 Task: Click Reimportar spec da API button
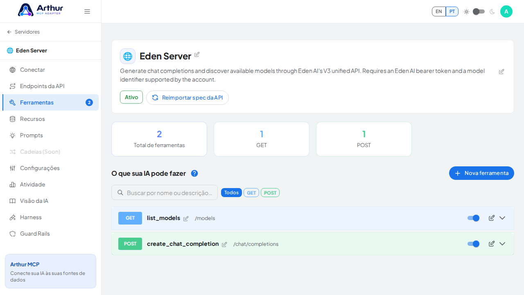[x=187, y=98]
